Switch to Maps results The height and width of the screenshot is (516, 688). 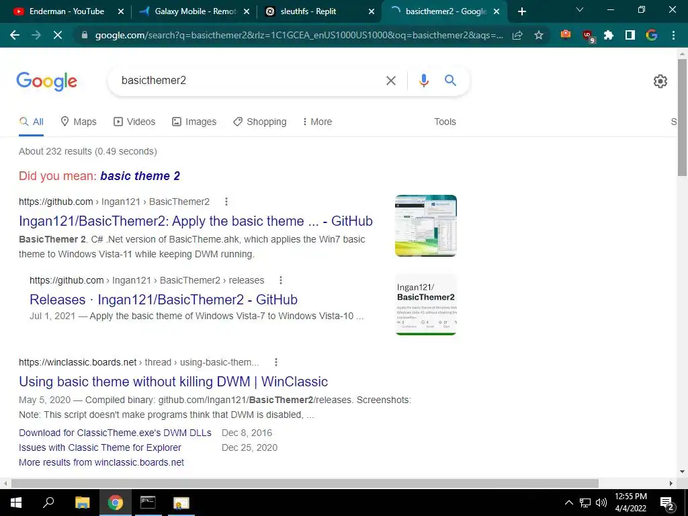click(x=79, y=122)
